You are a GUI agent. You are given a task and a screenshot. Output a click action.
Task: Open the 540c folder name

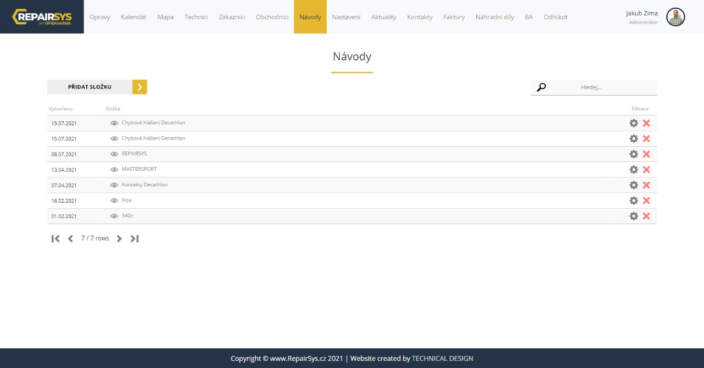tap(128, 215)
